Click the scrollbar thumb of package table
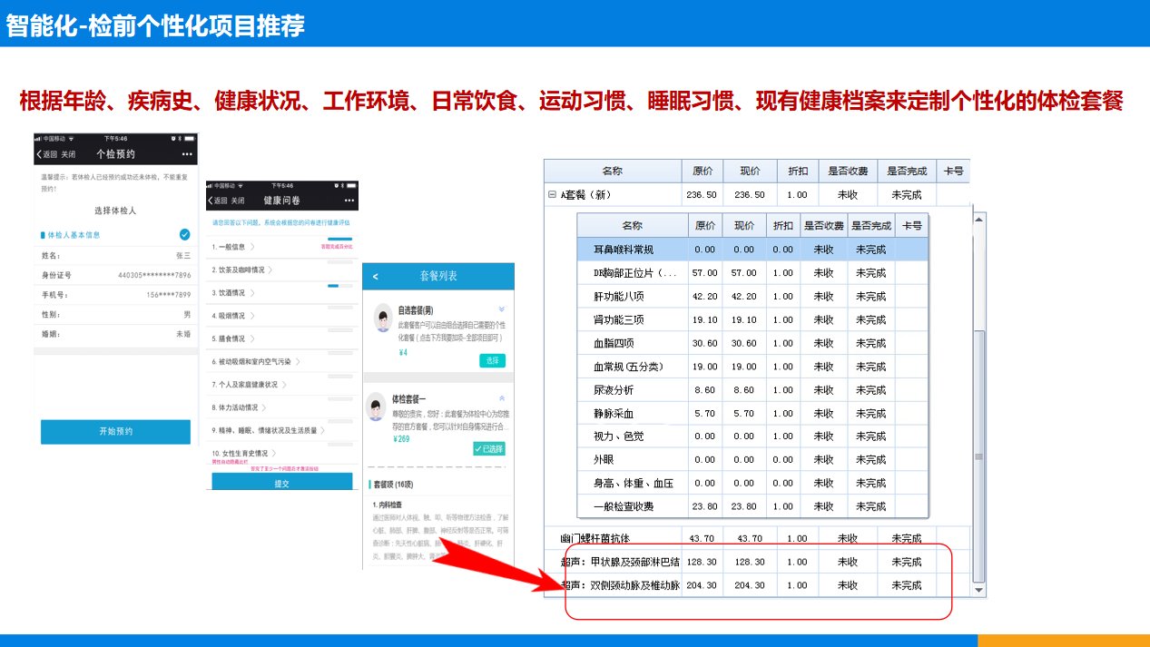This screenshot has width=1150, height=647. [x=978, y=456]
